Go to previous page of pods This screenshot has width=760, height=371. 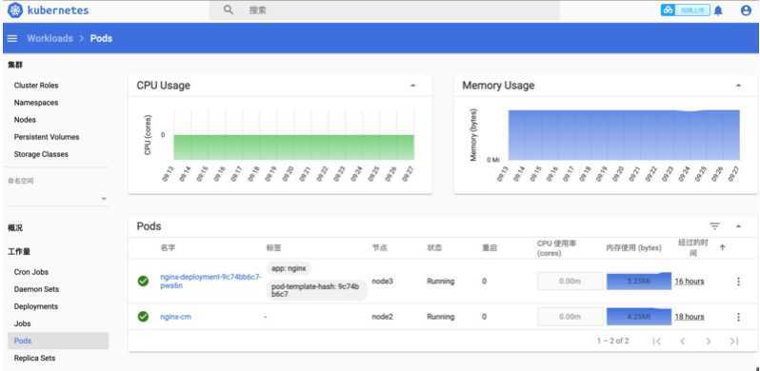(683, 341)
